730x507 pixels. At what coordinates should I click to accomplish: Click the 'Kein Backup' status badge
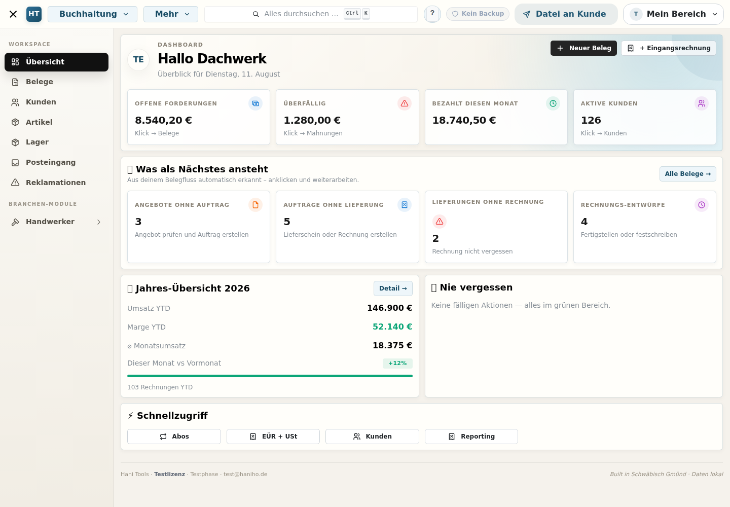coord(478,14)
